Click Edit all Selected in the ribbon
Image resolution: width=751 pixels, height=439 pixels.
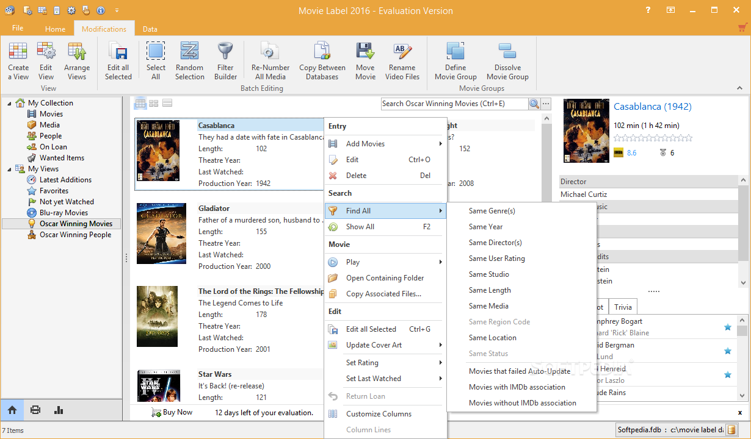(x=118, y=61)
